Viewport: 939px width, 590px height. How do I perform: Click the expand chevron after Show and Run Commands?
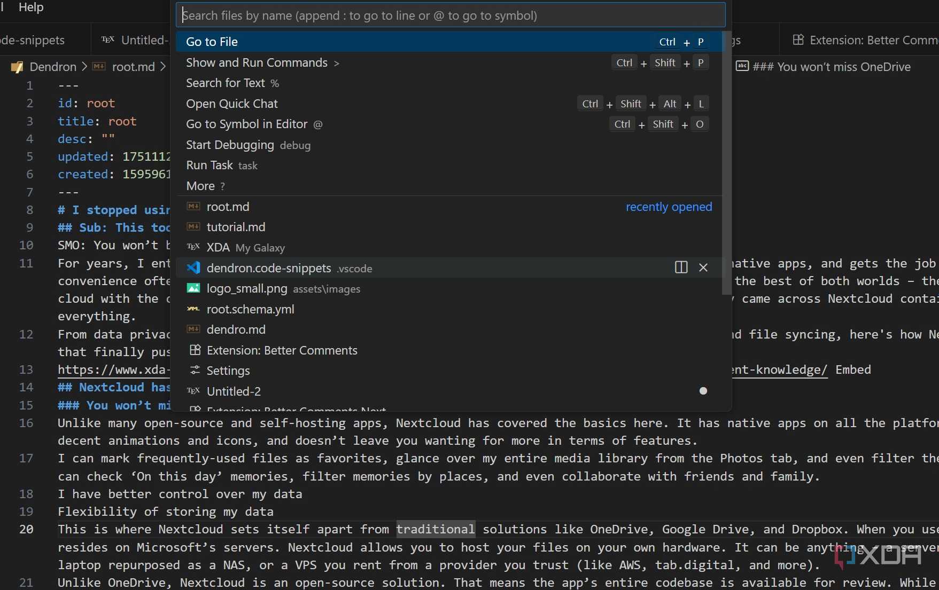coord(336,63)
